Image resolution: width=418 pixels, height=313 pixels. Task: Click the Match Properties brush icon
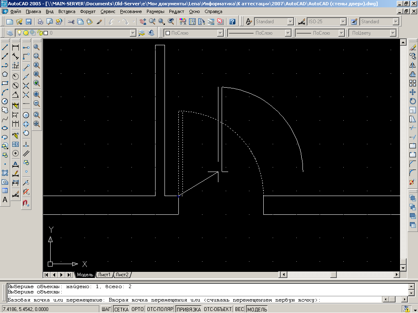tap(99, 22)
